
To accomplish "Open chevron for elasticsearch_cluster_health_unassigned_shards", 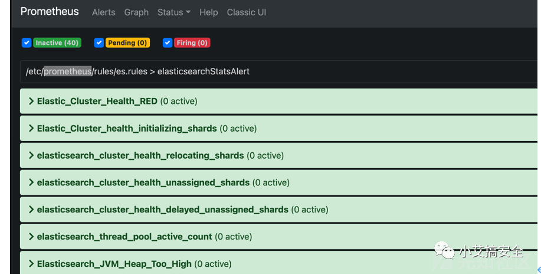I will pos(31,182).
